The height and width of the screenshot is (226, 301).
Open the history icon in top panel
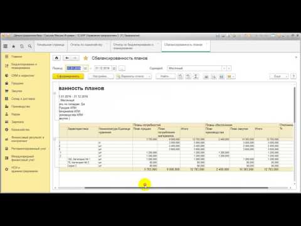[22, 46]
